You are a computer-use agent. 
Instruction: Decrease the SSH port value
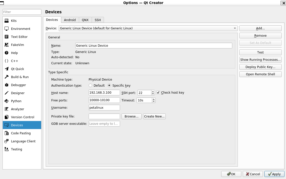[153, 94]
